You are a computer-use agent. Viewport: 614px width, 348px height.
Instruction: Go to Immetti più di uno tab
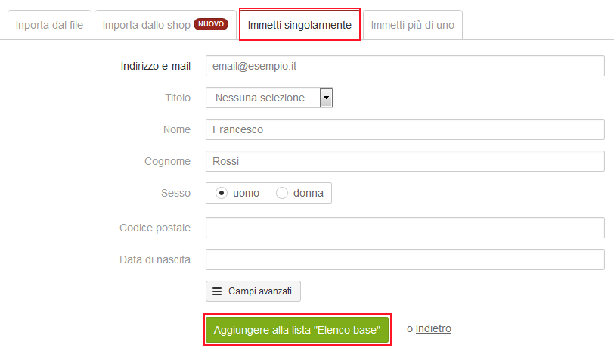pos(413,25)
